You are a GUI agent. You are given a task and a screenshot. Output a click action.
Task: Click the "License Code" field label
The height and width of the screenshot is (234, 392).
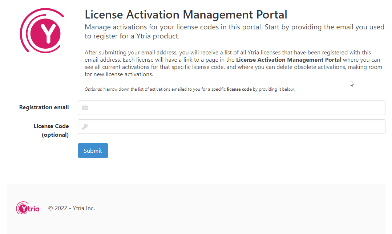(x=51, y=126)
